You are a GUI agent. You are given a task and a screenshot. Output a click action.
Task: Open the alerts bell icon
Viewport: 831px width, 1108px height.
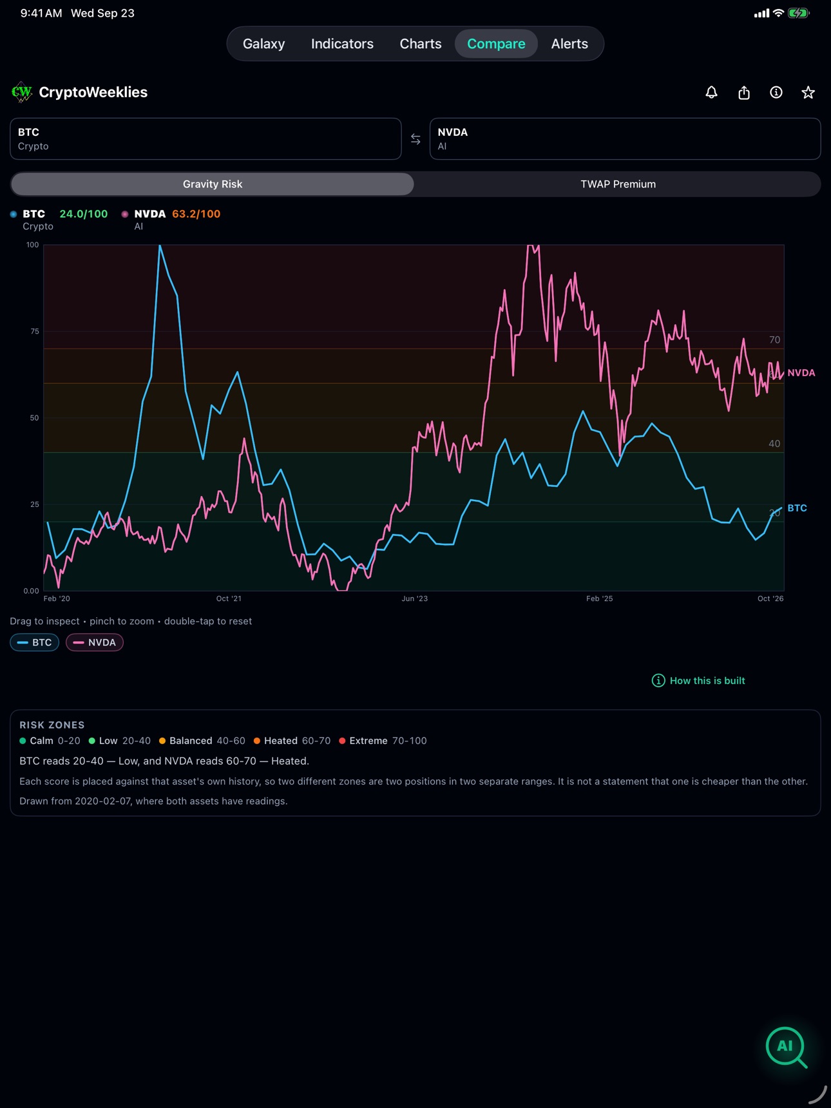point(711,93)
